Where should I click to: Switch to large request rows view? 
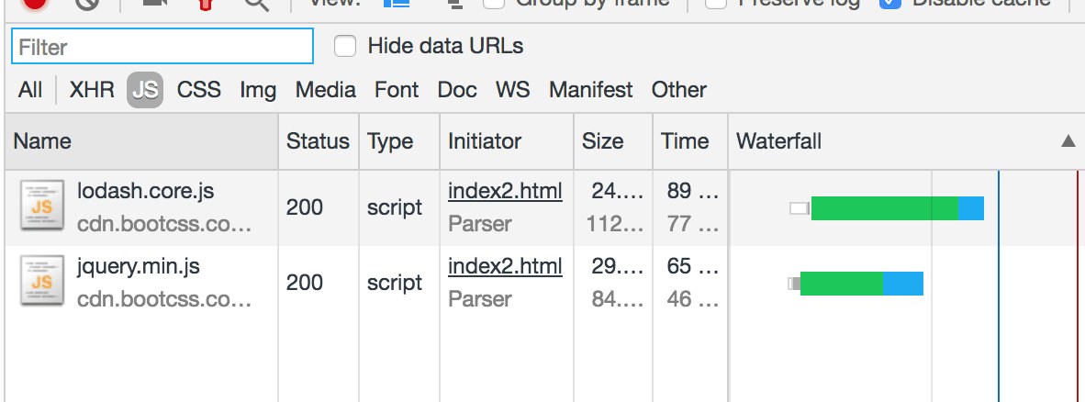coord(397,3)
